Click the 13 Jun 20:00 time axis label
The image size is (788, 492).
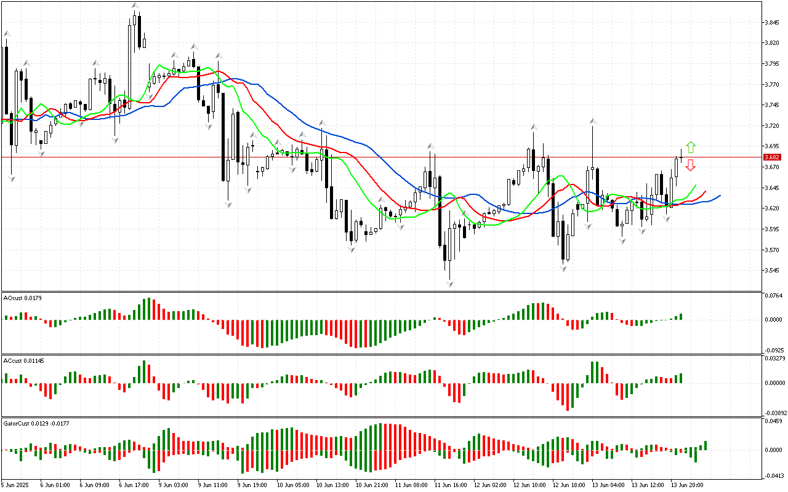pyautogui.click(x=686, y=485)
